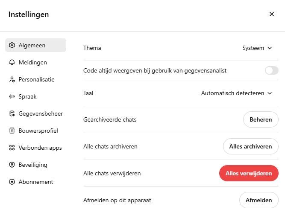Click the bell icon for Meldingen
Viewport: 285px width, 218px height.
coord(12,62)
